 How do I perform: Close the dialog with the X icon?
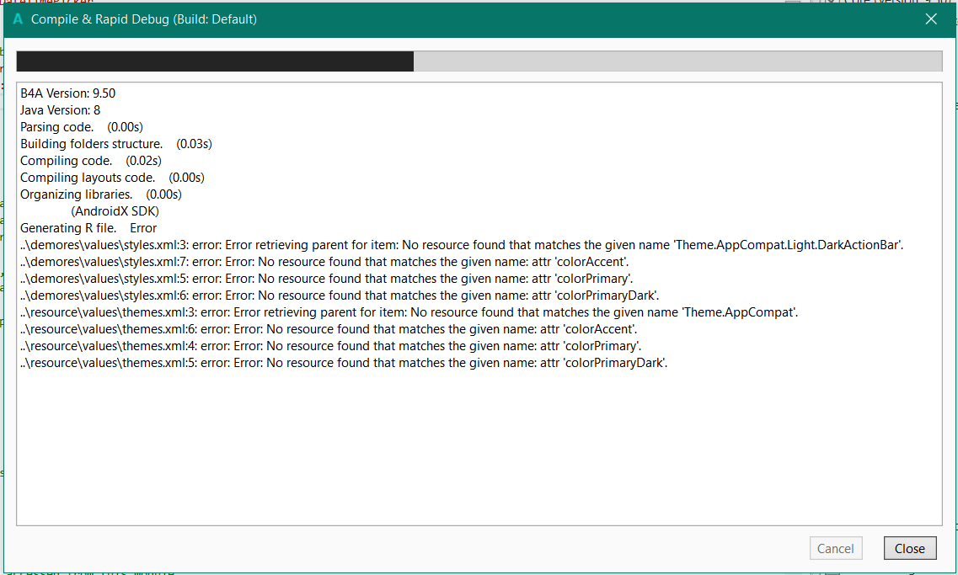coord(931,19)
